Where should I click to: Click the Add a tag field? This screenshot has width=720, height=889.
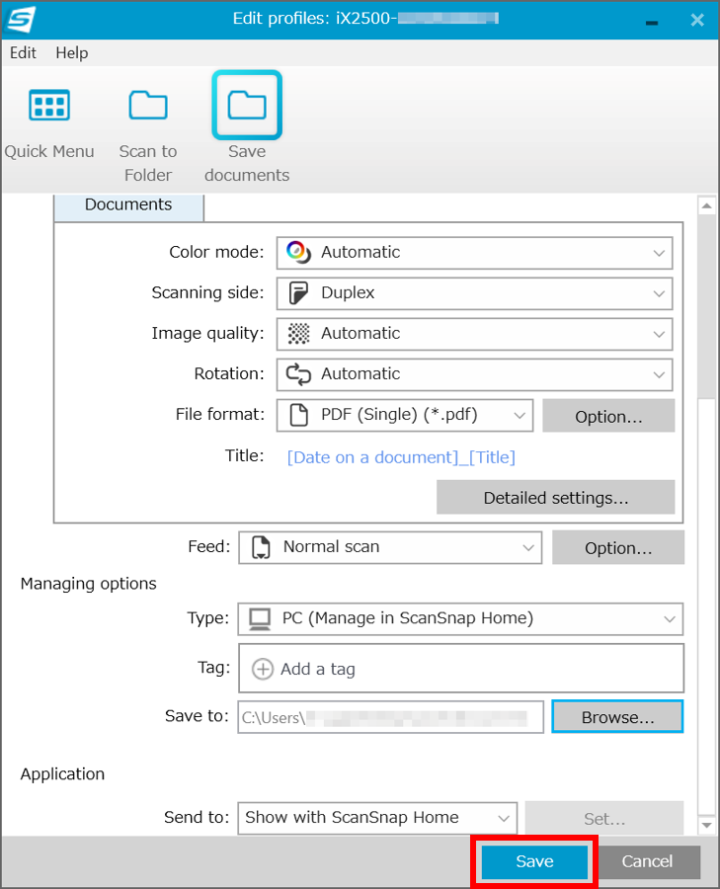461,668
